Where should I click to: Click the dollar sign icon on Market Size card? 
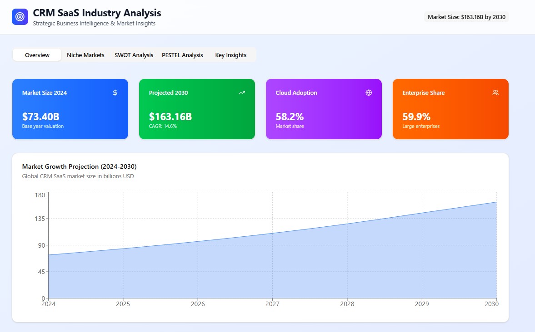[x=115, y=93]
